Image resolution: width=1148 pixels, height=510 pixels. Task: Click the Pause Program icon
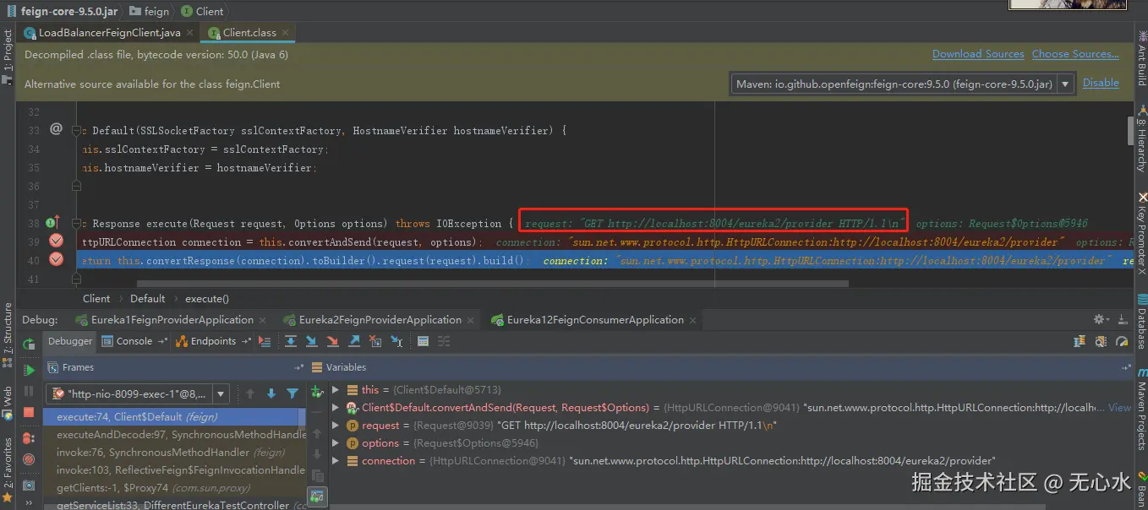point(29,391)
